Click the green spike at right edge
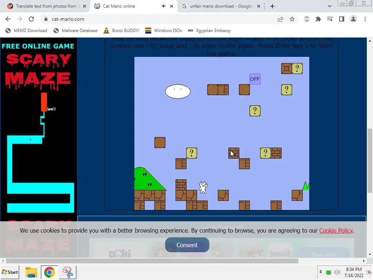This screenshot has height=280, width=373. 306,186
